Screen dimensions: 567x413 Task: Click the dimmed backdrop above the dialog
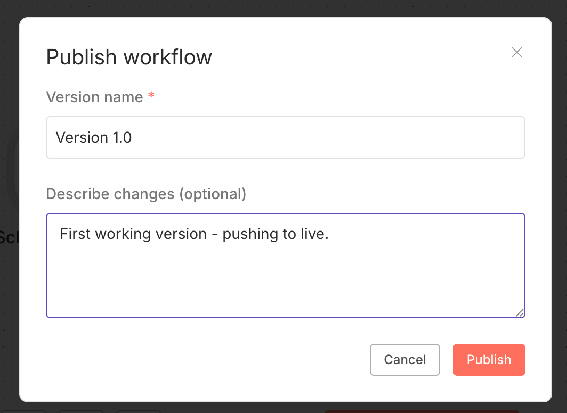pos(283,7)
